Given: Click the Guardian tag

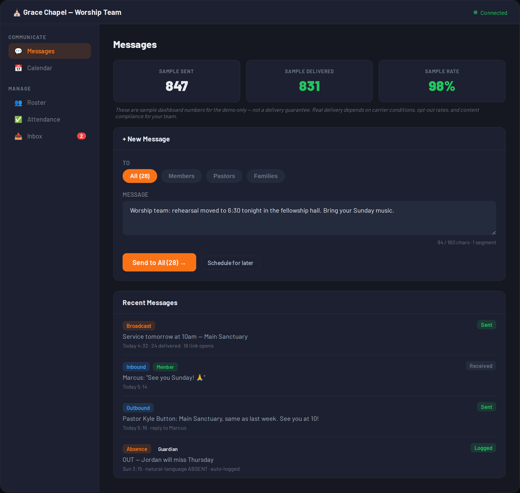Looking at the screenshot, I should pos(168,449).
